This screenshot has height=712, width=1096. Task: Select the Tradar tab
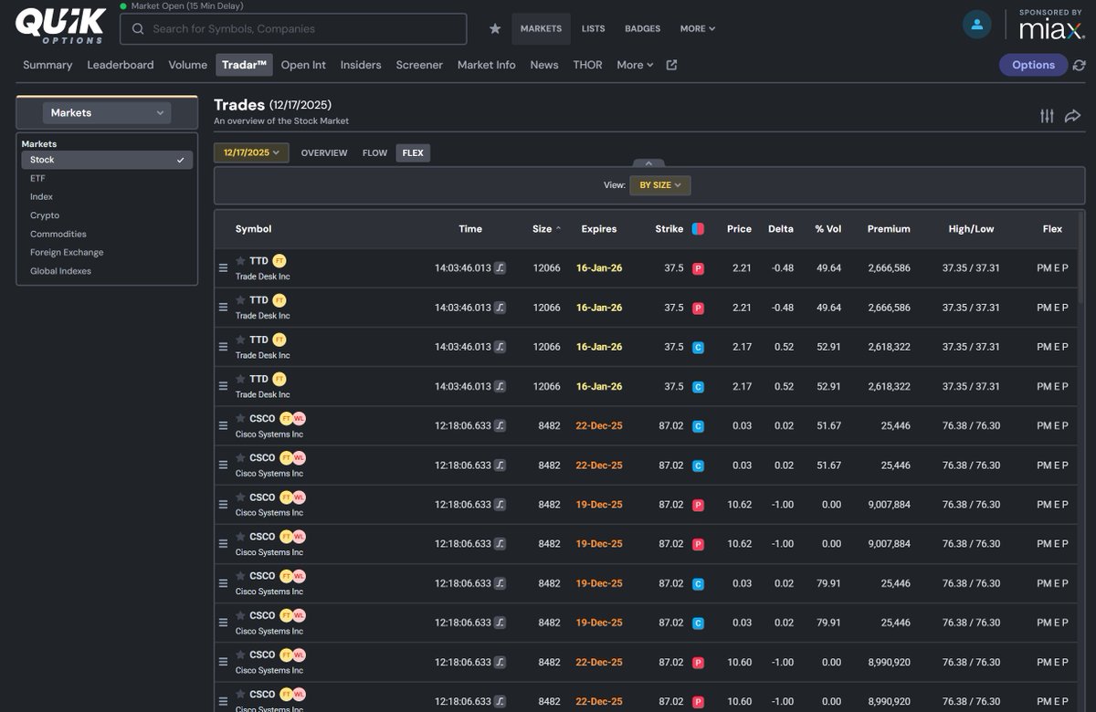(244, 65)
